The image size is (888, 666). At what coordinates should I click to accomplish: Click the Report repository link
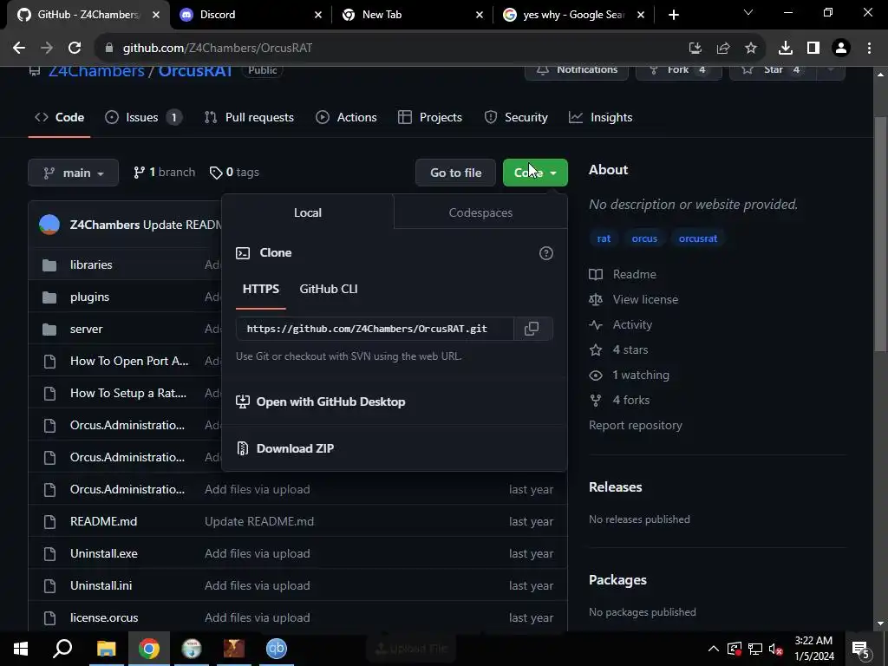pos(636,425)
